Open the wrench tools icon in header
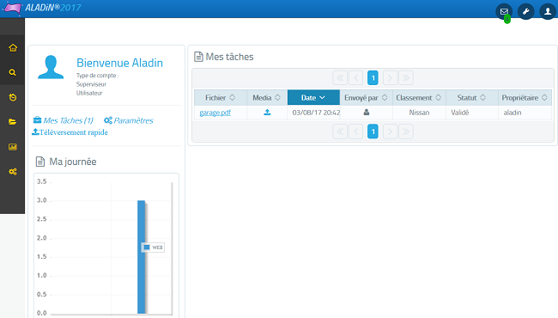 click(x=525, y=12)
